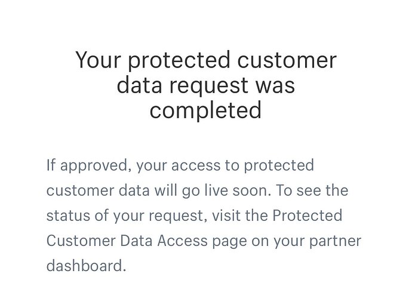Click the 'Customer Data Access' page text
This screenshot has height=283, width=412.
127,241
